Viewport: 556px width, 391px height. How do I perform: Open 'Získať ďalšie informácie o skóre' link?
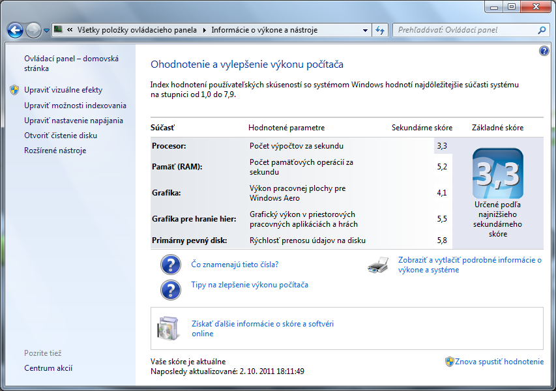coord(263,328)
